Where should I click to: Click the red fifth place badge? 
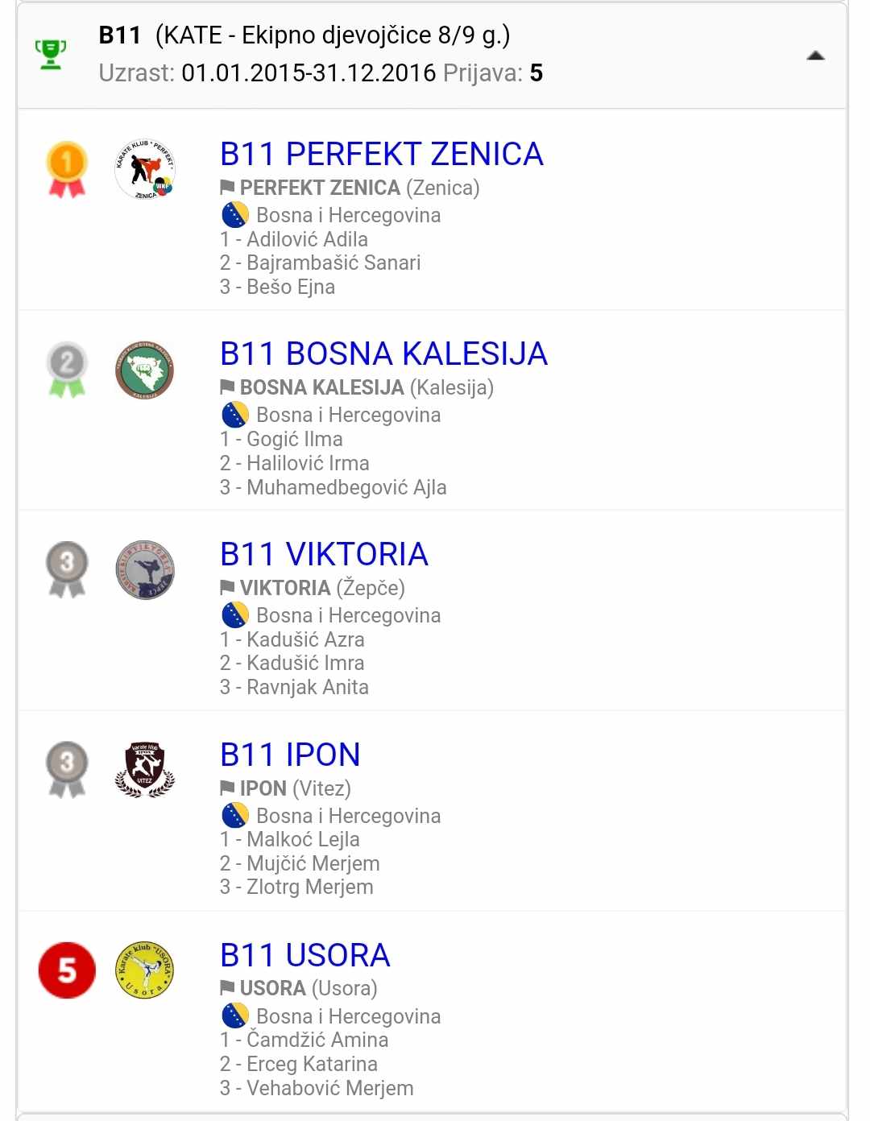67,970
